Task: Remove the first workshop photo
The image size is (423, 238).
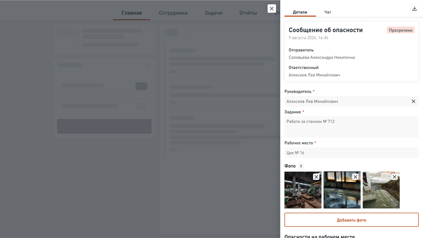Action: click(316, 177)
